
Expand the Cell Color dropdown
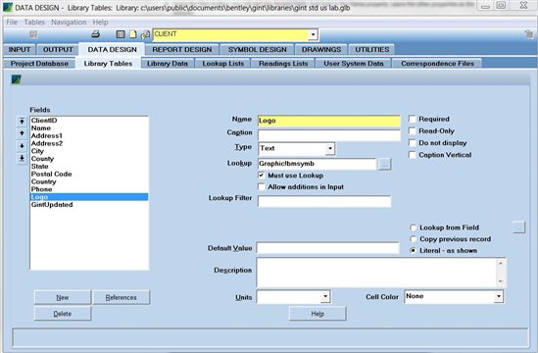coord(499,296)
